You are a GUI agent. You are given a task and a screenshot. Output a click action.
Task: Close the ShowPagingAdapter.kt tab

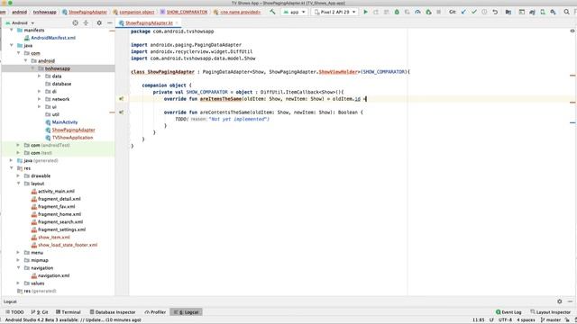point(177,22)
